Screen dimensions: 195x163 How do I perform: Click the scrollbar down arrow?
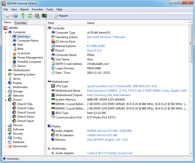[191, 154]
